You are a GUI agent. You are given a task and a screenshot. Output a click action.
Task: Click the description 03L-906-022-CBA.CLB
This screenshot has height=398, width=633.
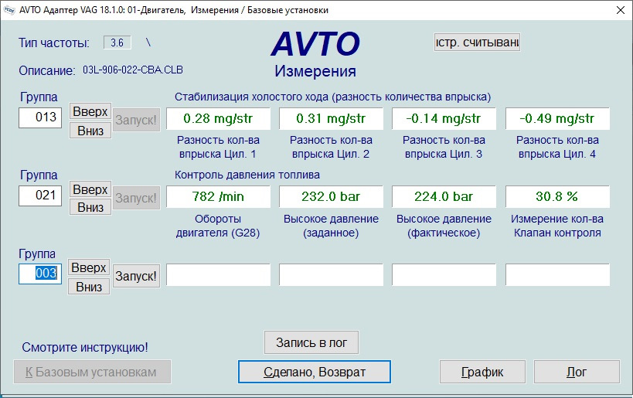point(133,70)
